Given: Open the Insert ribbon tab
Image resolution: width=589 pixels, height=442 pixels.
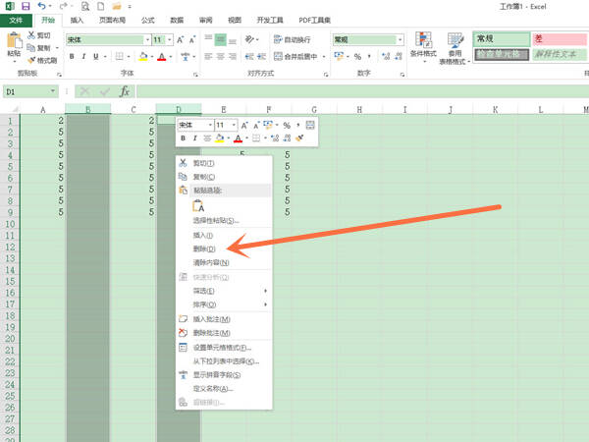Looking at the screenshot, I should pos(77,20).
